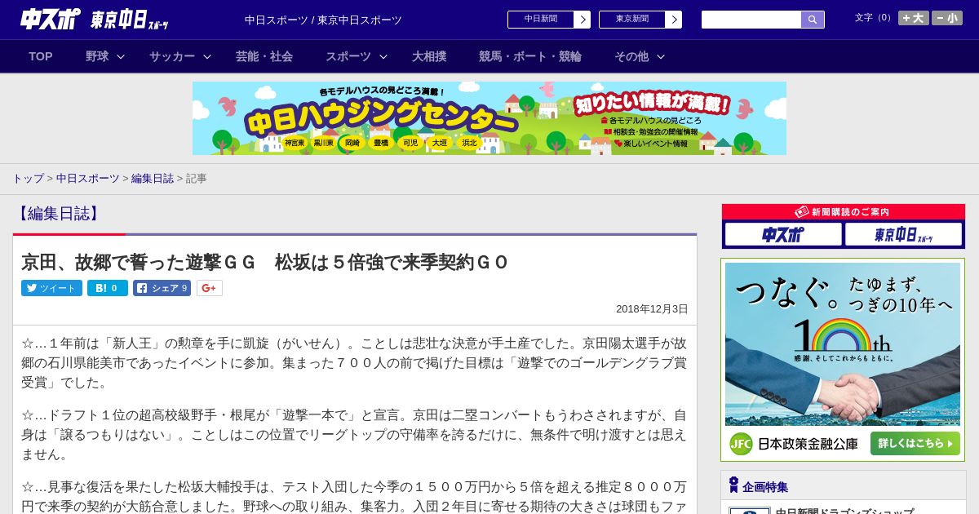The image size is (979, 514).
Task: Click the 東京中日スポーツ header logo
Action: pos(130,20)
